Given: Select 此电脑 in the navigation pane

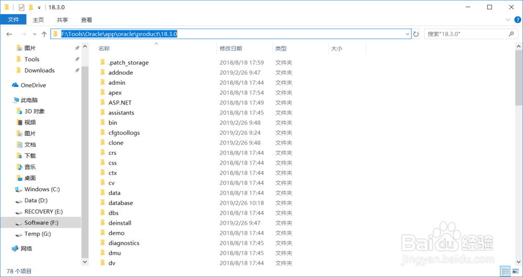Looking at the screenshot, I should (x=29, y=100).
